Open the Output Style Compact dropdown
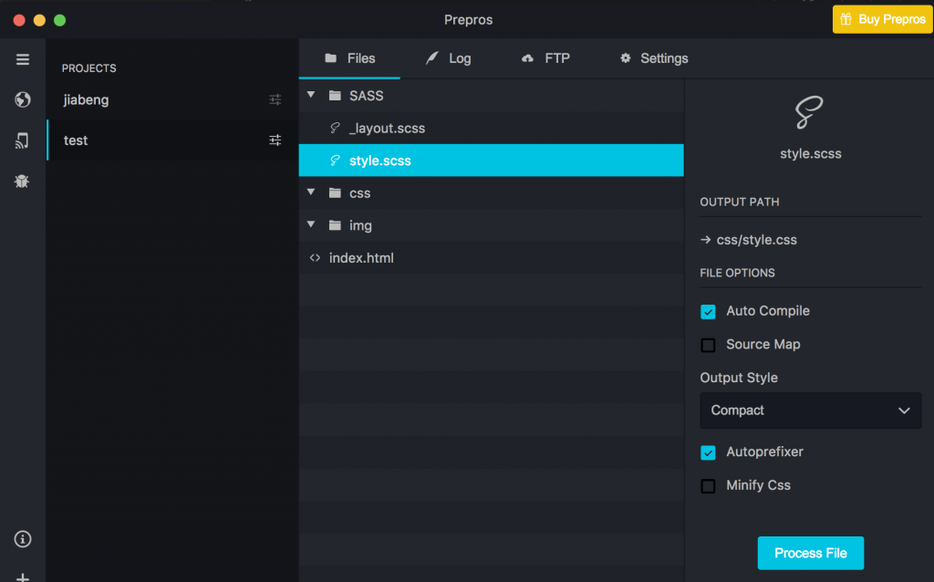Screen dimensions: 934x582 pos(810,411)
